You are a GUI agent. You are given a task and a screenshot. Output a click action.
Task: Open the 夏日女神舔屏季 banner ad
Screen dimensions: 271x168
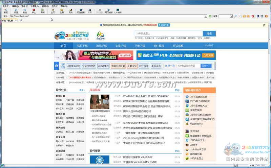tap(94, 55)
